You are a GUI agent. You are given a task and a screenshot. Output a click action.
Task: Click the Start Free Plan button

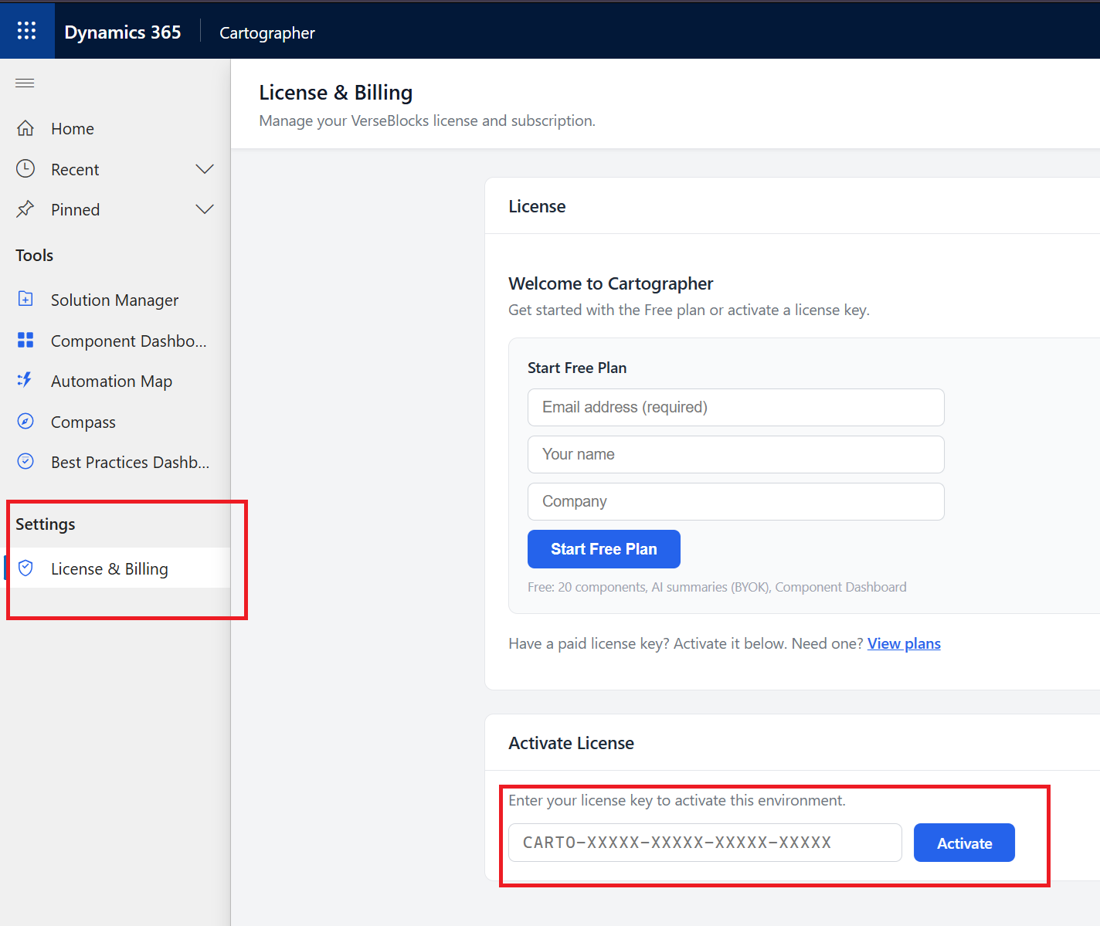[604, 549]
